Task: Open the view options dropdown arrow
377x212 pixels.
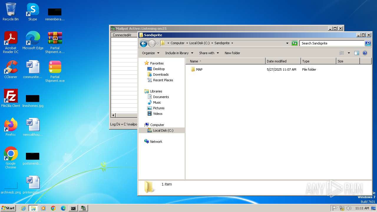Action: (349, 53)
